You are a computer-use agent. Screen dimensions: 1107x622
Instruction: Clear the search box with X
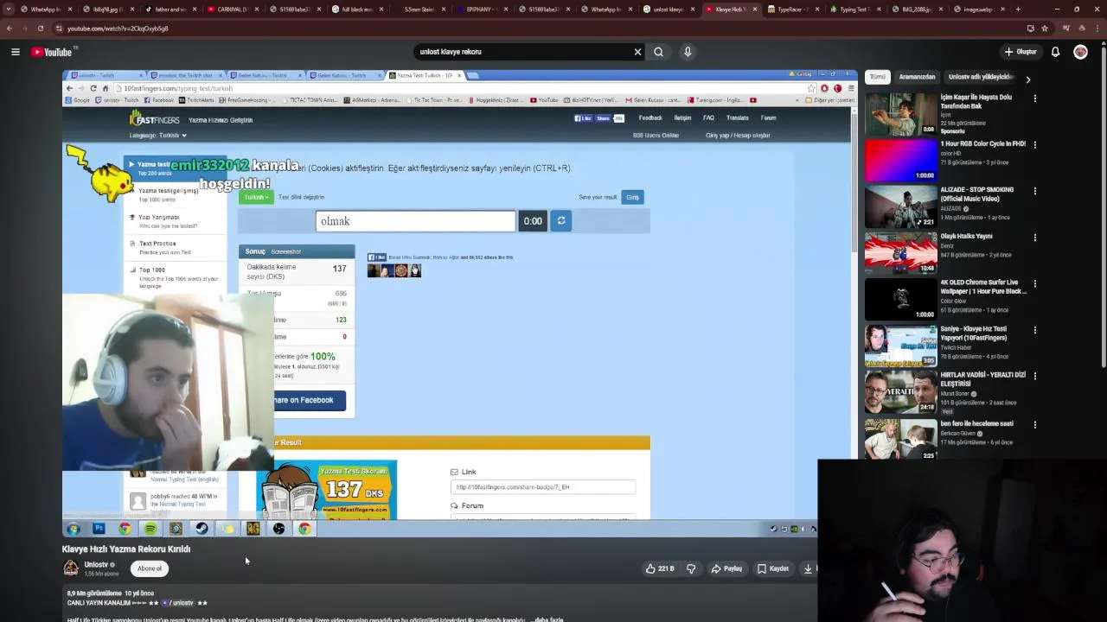point(637,52)
